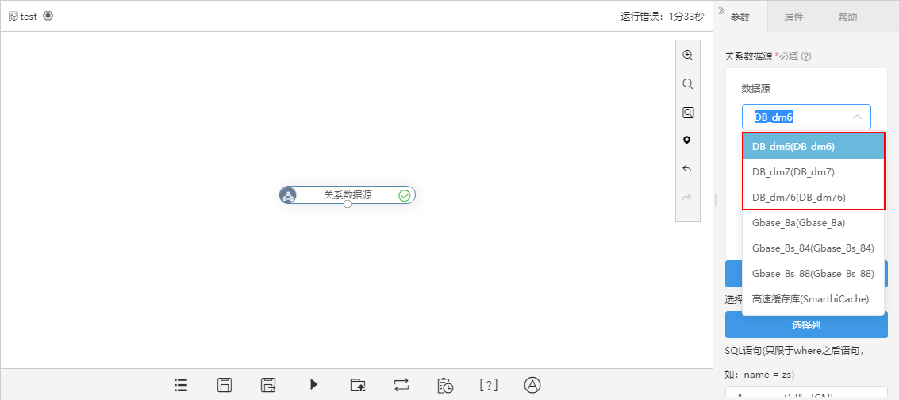899x400 pixels.
Task: Click the zoom in icon on canvas toolbar
Action: [x=687, y=55]
